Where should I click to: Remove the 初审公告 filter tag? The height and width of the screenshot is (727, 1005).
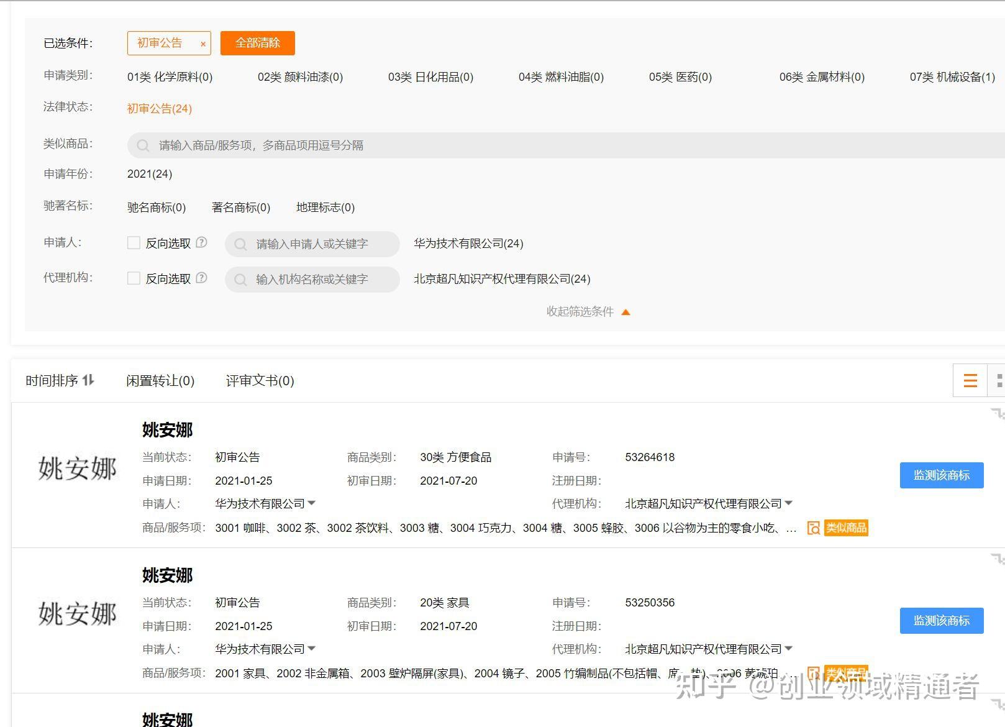pos(202,44)
